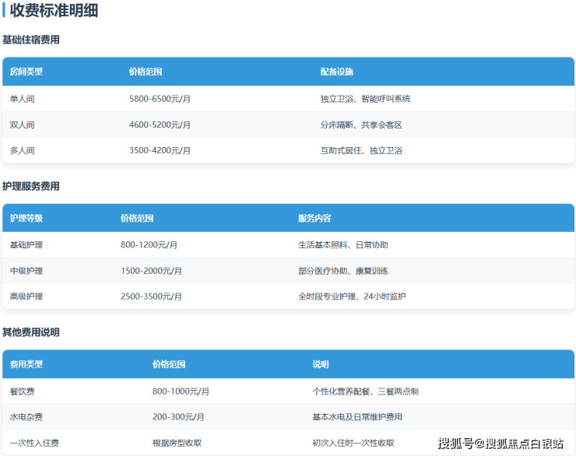Click the 收费标准明细 page title
This screenshot has height=456, width=576.
click(x=54, y=11)
